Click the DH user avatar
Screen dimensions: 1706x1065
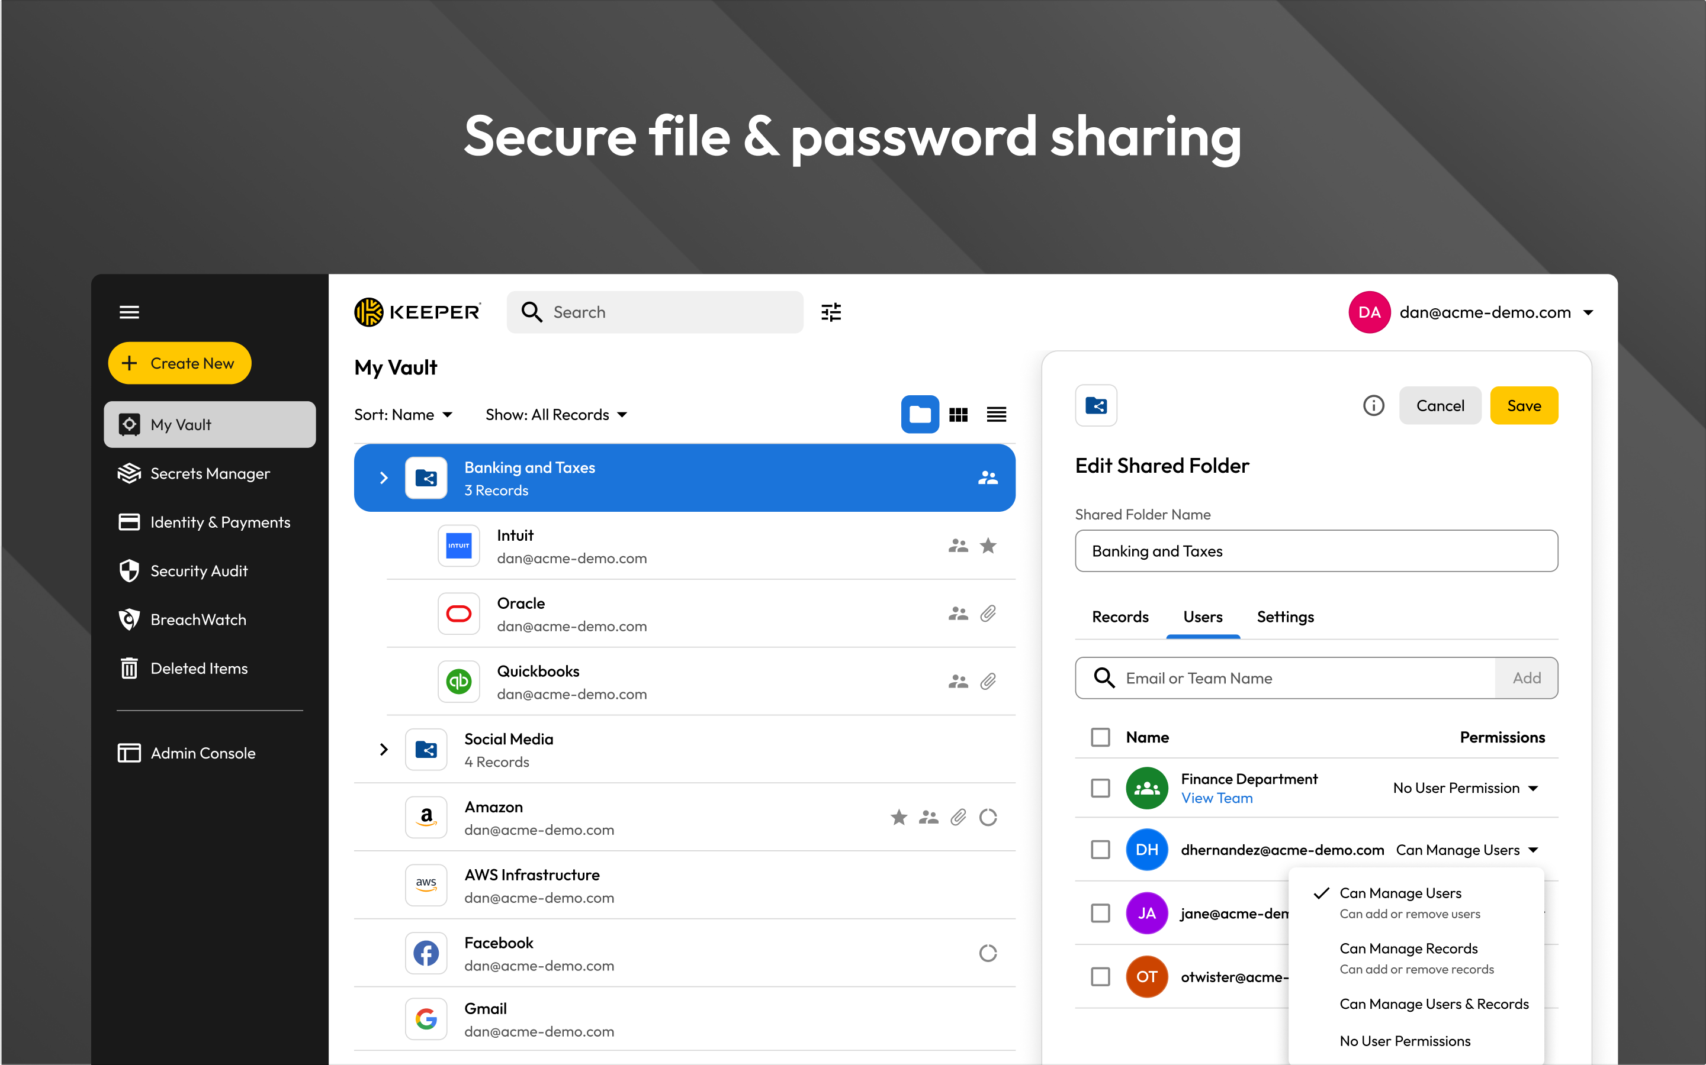[x=1147, y=850]
